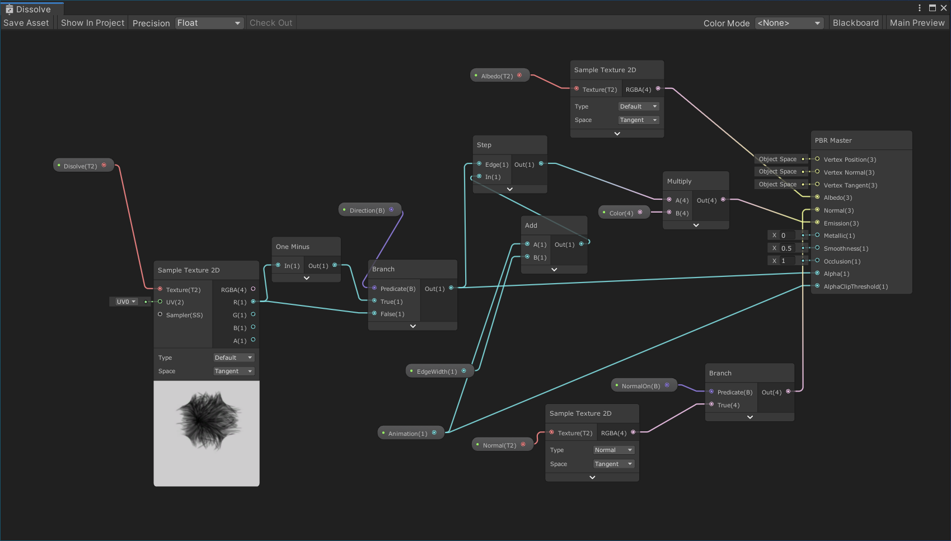Viewport: 951px width, 541px height.
Task: Click the Check Out button
Action: click(x=271, y=23)
